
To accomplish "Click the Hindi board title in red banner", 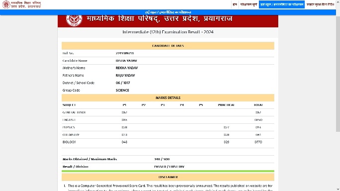I will (159, 19).
